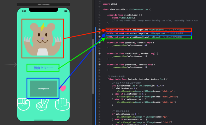Image resolution: width=206 pixels, height=125 pixels.
Task: Click the '@IBAction func chokitouch' declaration text
Action: click(x=132, y=54)
